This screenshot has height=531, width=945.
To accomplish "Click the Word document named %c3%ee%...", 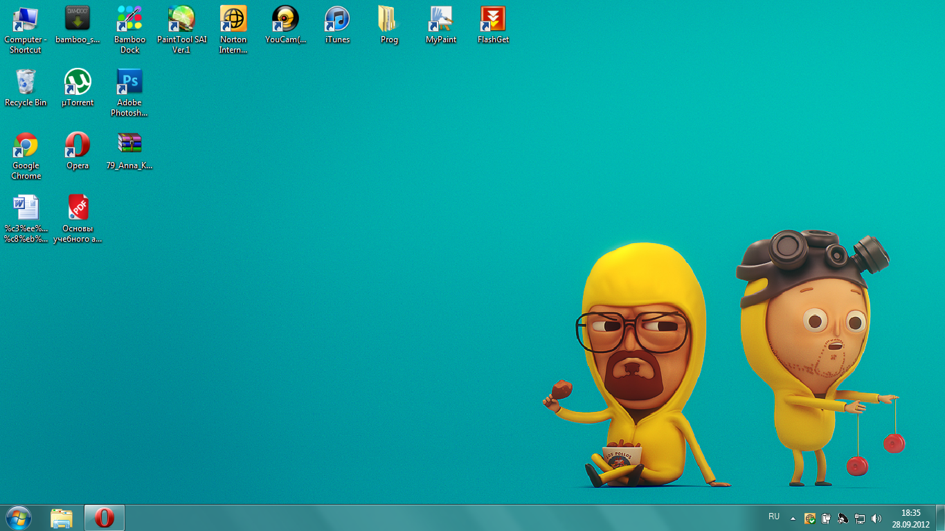I will 26,219.
